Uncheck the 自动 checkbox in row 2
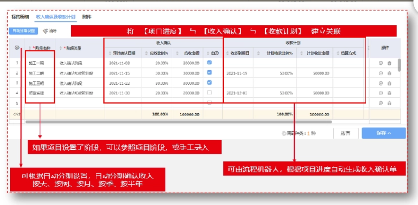Screen dimensions: 418x205 (x=209, y=72)
